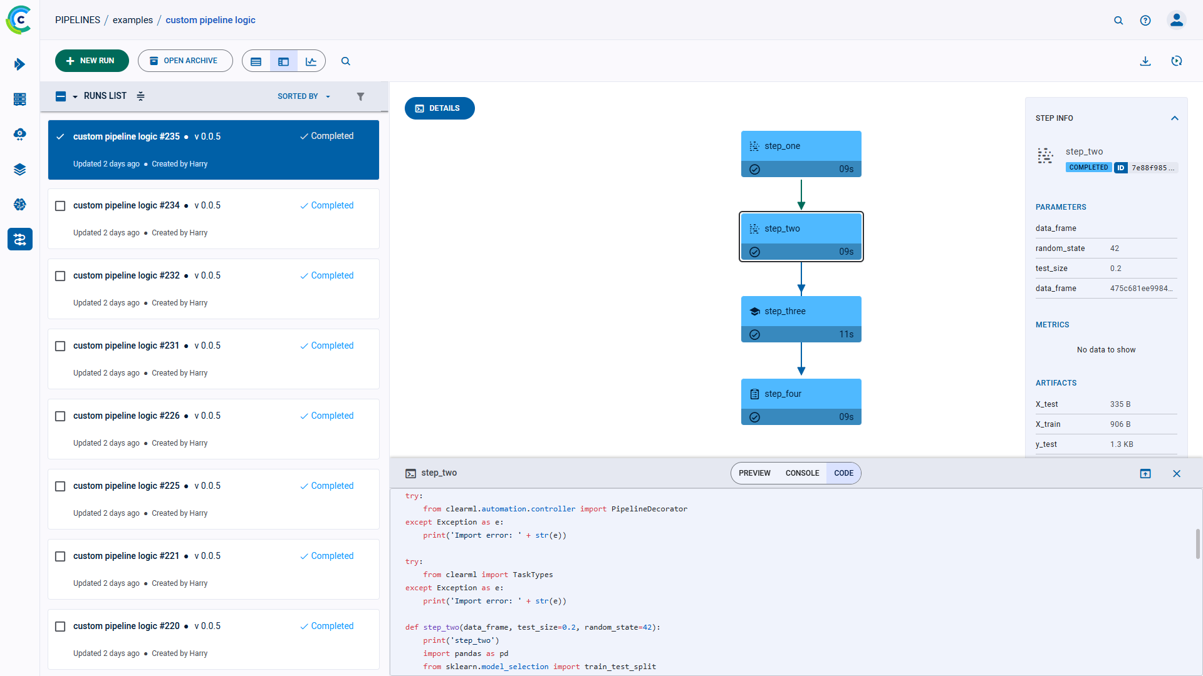Open the pipeline archive
The image size is (1203, 676).
pyautogui.click(x=185, y=61)
